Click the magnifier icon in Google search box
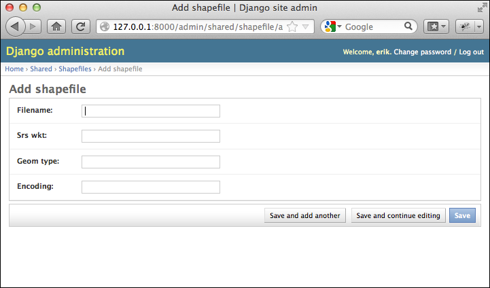The width and height of the screenshot is (490, 288). point(408,26)
